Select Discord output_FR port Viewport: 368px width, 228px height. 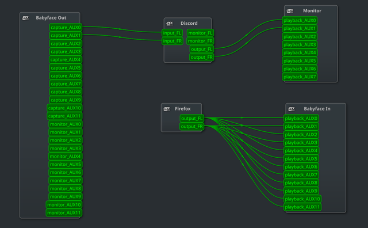coord(202,58)
